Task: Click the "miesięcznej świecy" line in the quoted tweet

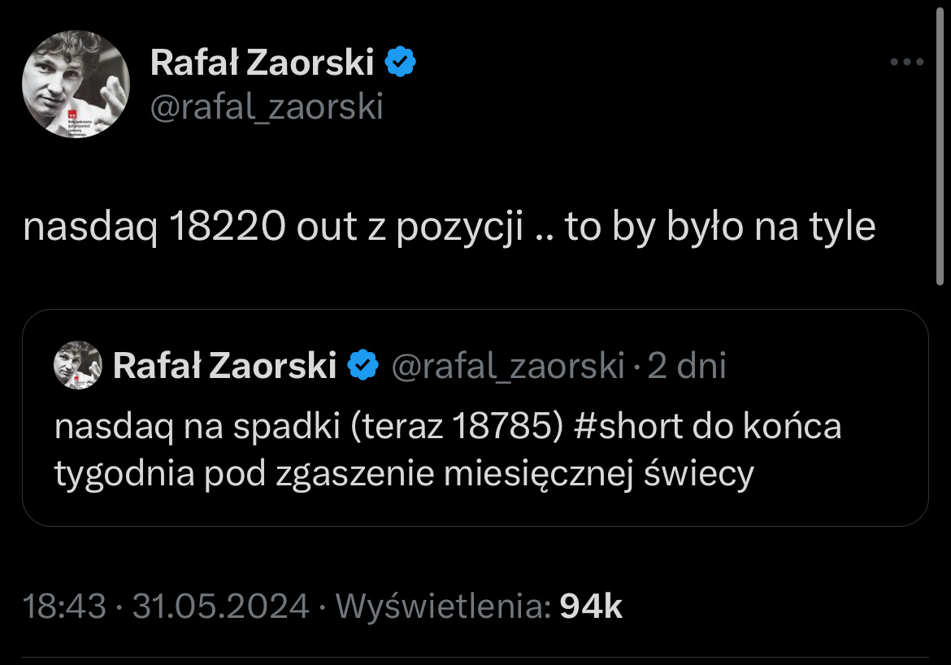Action: point(597,474)
